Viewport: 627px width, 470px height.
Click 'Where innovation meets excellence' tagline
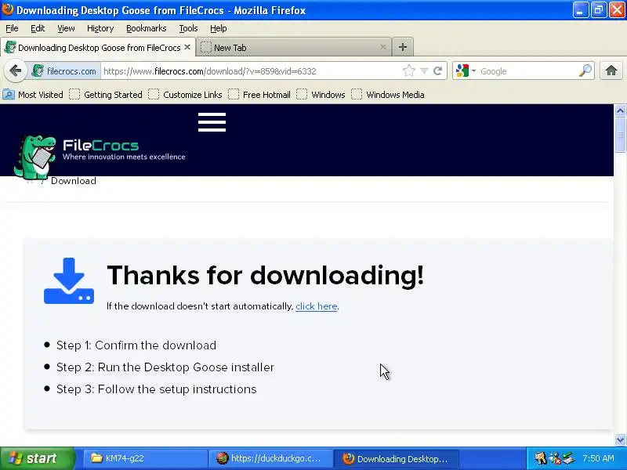click(x=124, y=157)
